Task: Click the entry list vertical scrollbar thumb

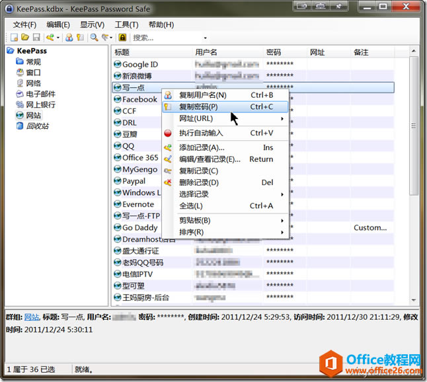Action: click(414, 126)
